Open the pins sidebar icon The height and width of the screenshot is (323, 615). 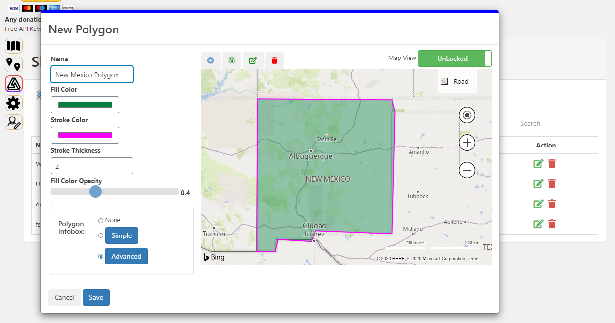[14, 64]
